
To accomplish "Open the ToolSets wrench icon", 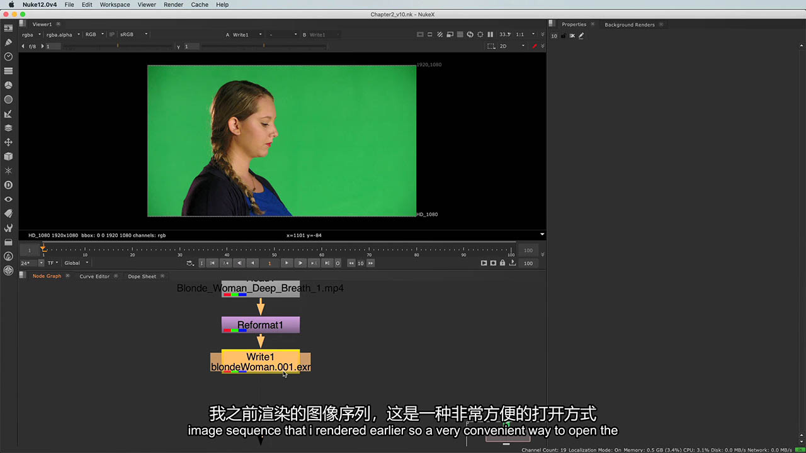I will (8, 228).
